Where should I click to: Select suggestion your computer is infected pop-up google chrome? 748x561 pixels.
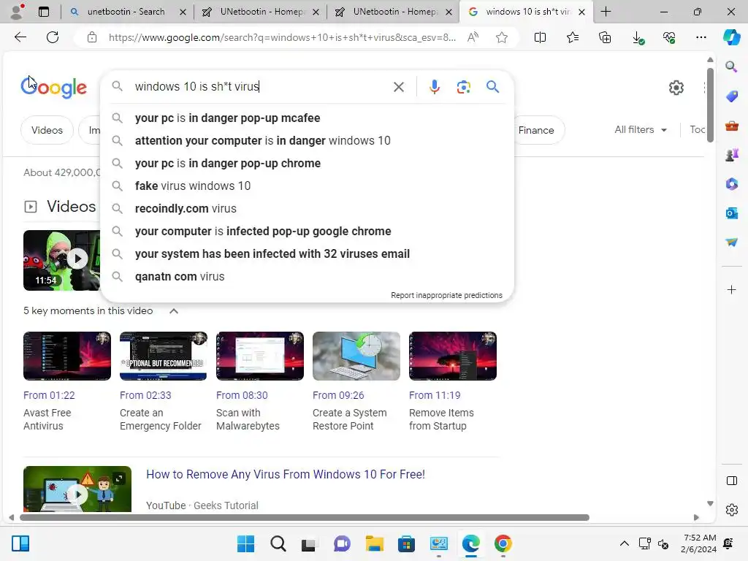[308, 231]
